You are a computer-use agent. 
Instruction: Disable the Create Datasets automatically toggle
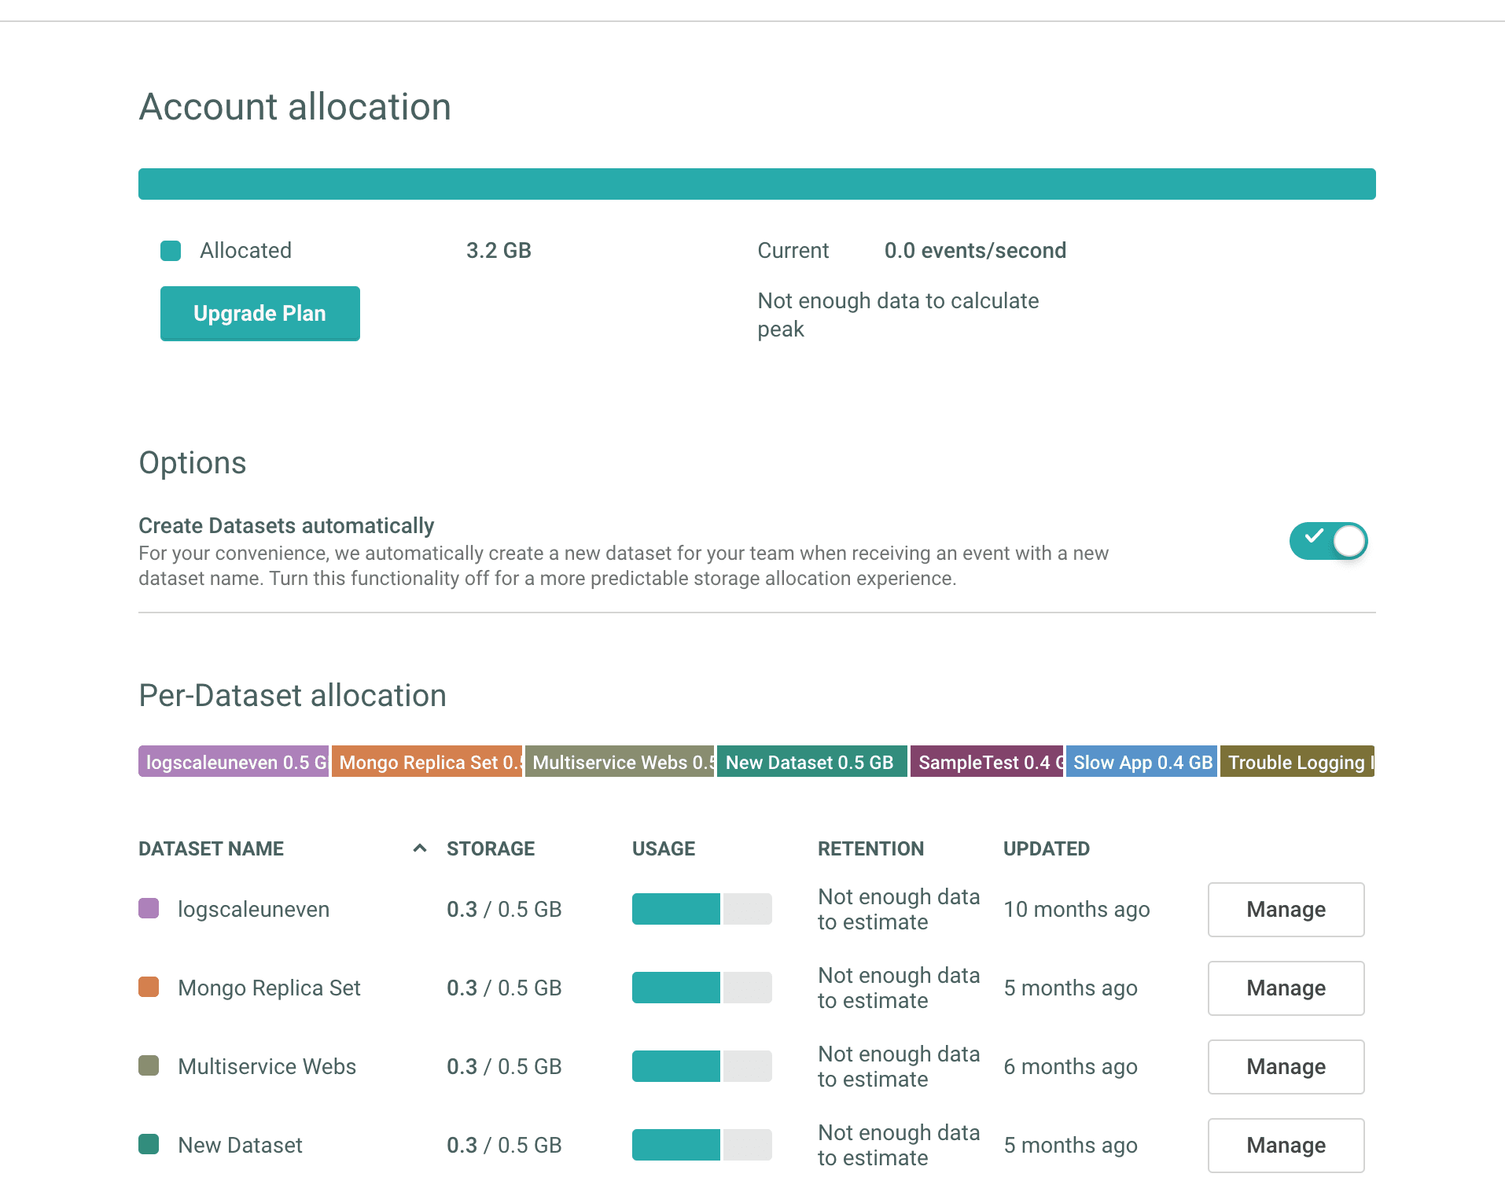click(1328, 541)
